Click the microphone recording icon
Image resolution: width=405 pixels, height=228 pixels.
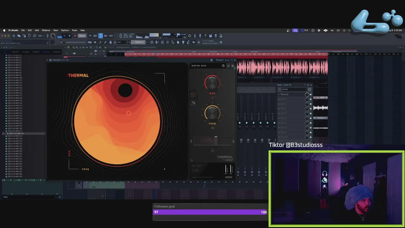pos(200,36)
